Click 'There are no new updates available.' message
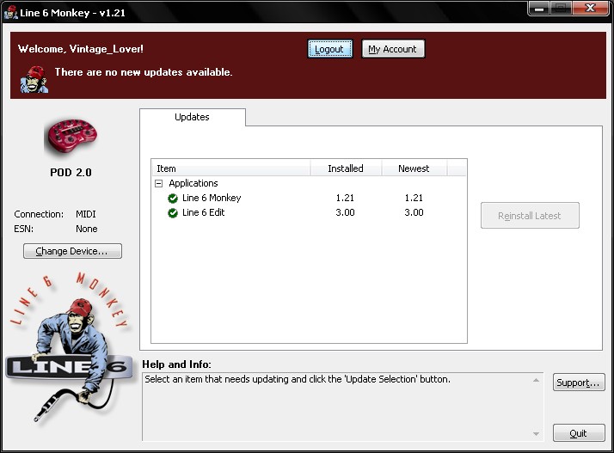 (x=144, y=72)
